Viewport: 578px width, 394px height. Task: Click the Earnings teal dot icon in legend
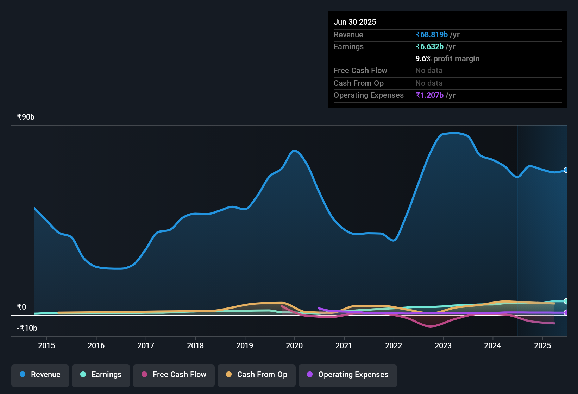pyautogui.click(x=83, y=375)
